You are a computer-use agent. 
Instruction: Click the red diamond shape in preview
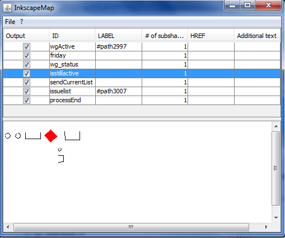coord(51,136)
